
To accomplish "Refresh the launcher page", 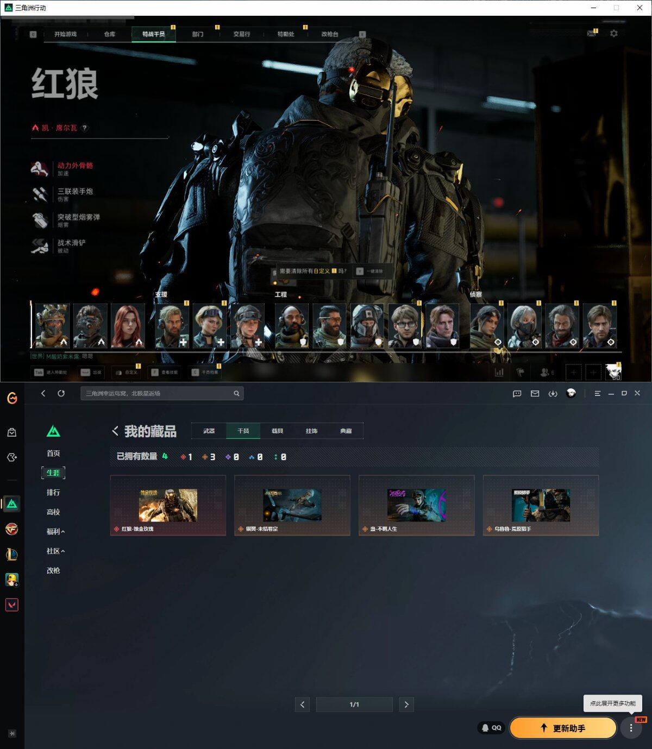I will coord(61,393).
